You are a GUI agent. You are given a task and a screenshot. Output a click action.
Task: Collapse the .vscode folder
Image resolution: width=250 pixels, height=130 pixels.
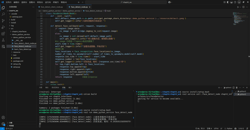click(x=10, y=14)
